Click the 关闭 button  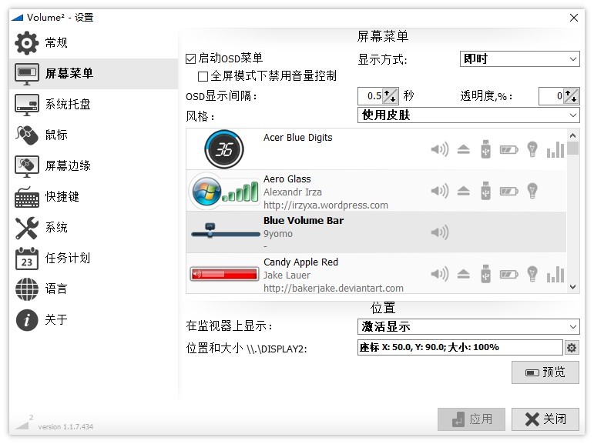(x=545, y=419)
